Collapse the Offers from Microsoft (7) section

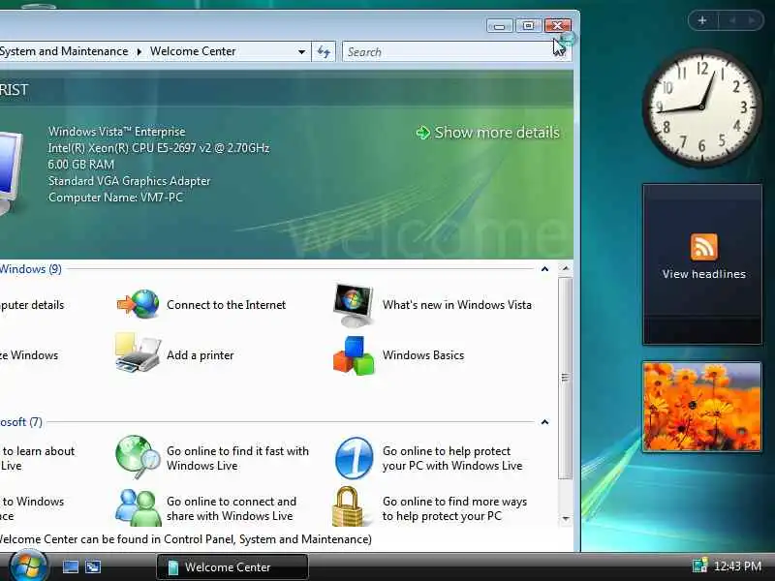pos(544,422)
